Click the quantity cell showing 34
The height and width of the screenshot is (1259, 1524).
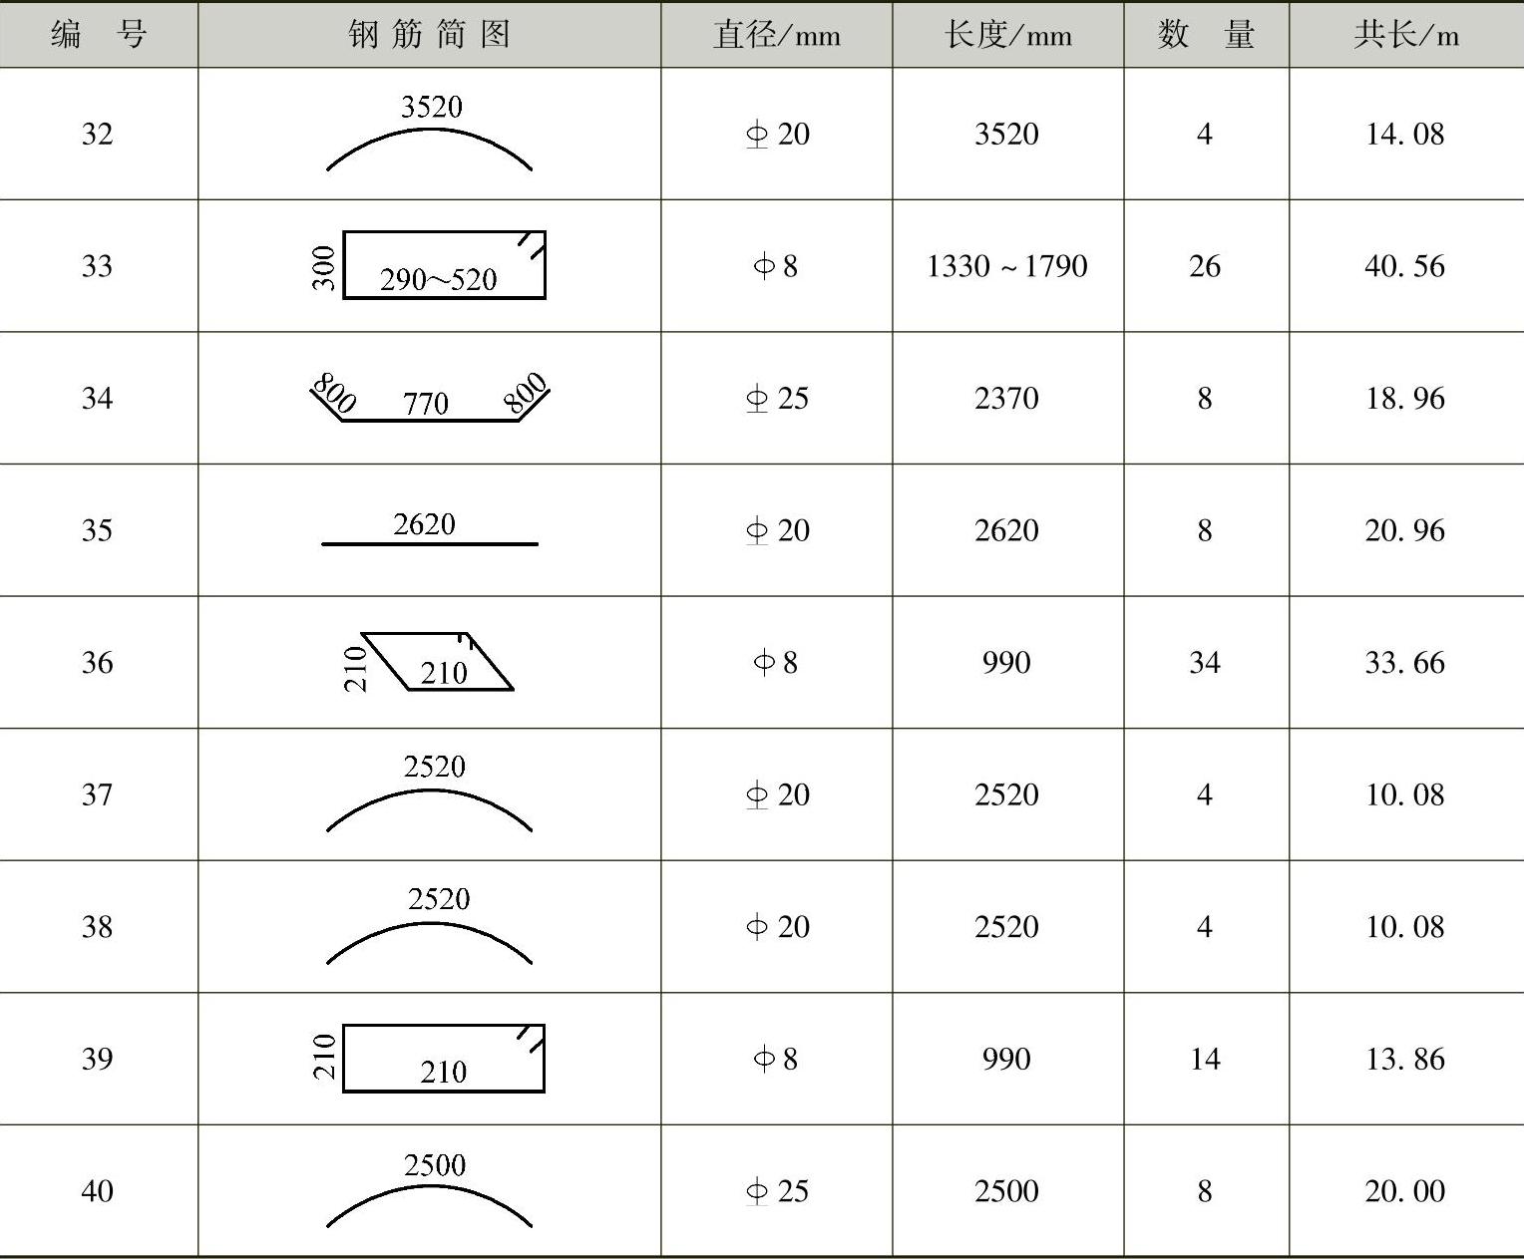[1205, 662]
